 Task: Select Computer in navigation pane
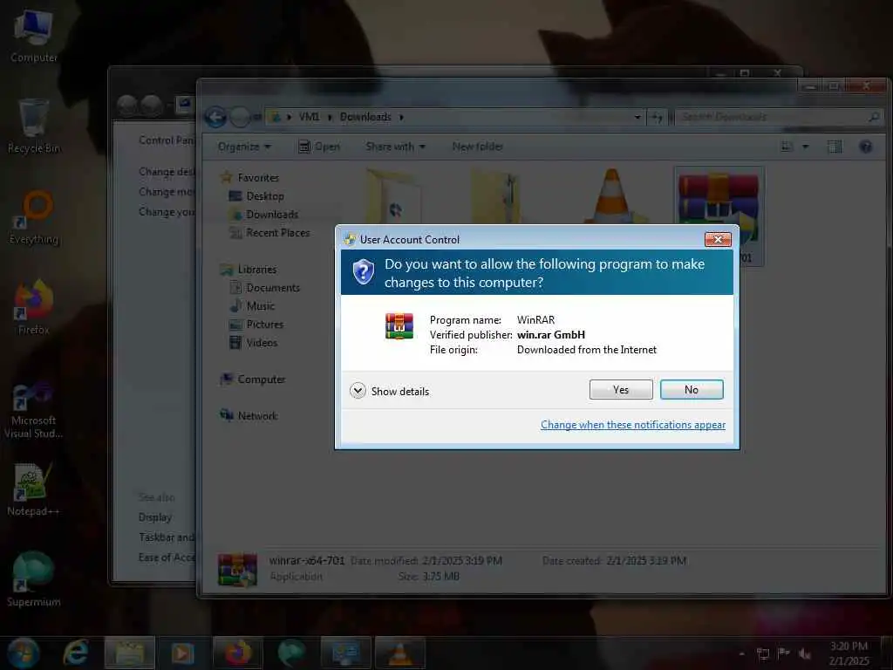[x=253, y=379]
